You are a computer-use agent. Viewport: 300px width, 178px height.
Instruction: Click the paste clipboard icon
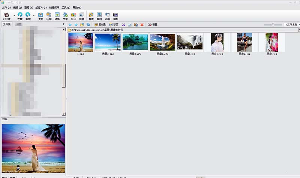pos(136,25)
